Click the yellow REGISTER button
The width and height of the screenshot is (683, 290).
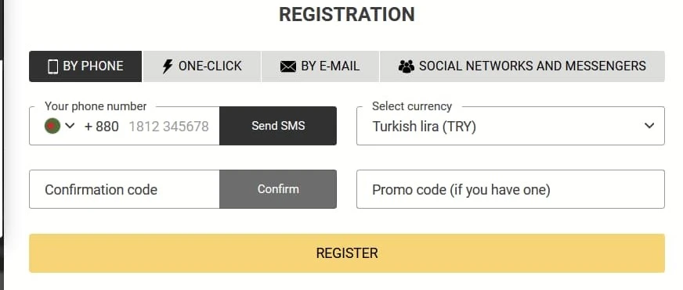pyautogui.click(x=347, y=253)
